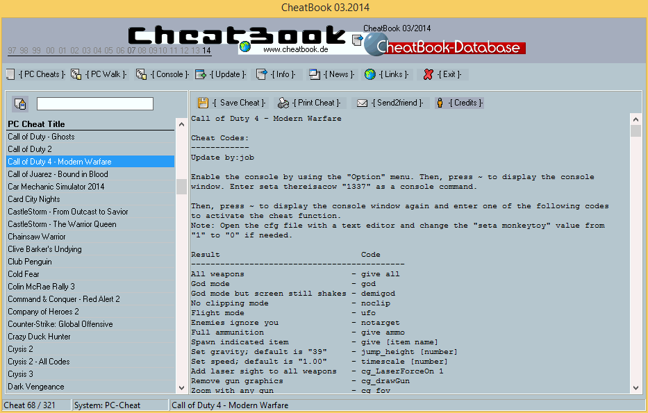Click the cheat text scrollbar thumb
The width and height of the screenshot is (648, 413).
635,131
